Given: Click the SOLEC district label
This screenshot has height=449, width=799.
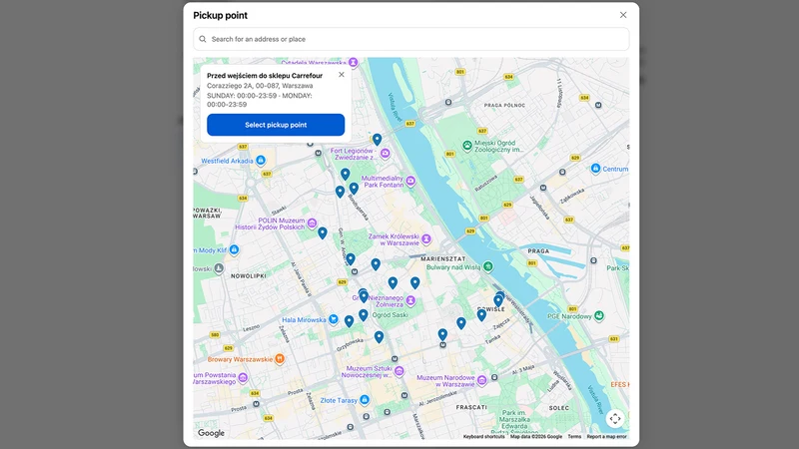Looking at the screenshot, I should [559, 408].
